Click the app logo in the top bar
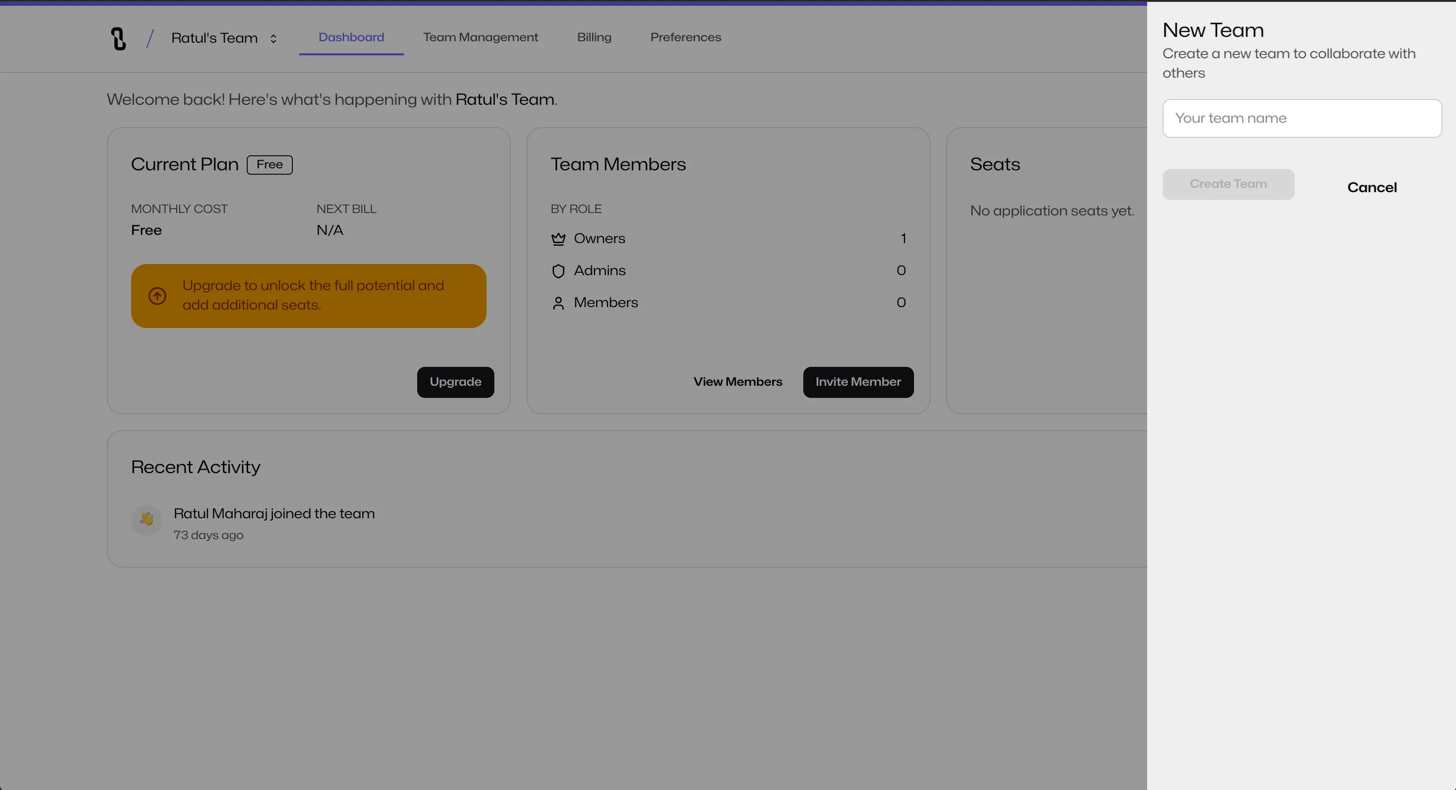The width and height of the screenshot is (1456, 790). click(x=118, y=38)
